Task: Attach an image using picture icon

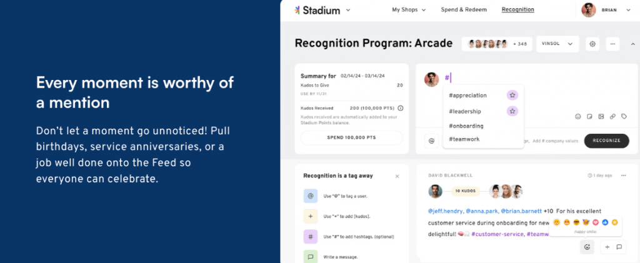Action: tap(601, 117)
